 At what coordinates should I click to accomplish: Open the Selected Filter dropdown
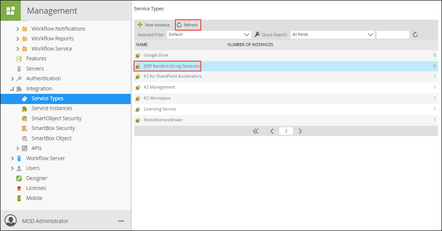[x=209, y=34]
